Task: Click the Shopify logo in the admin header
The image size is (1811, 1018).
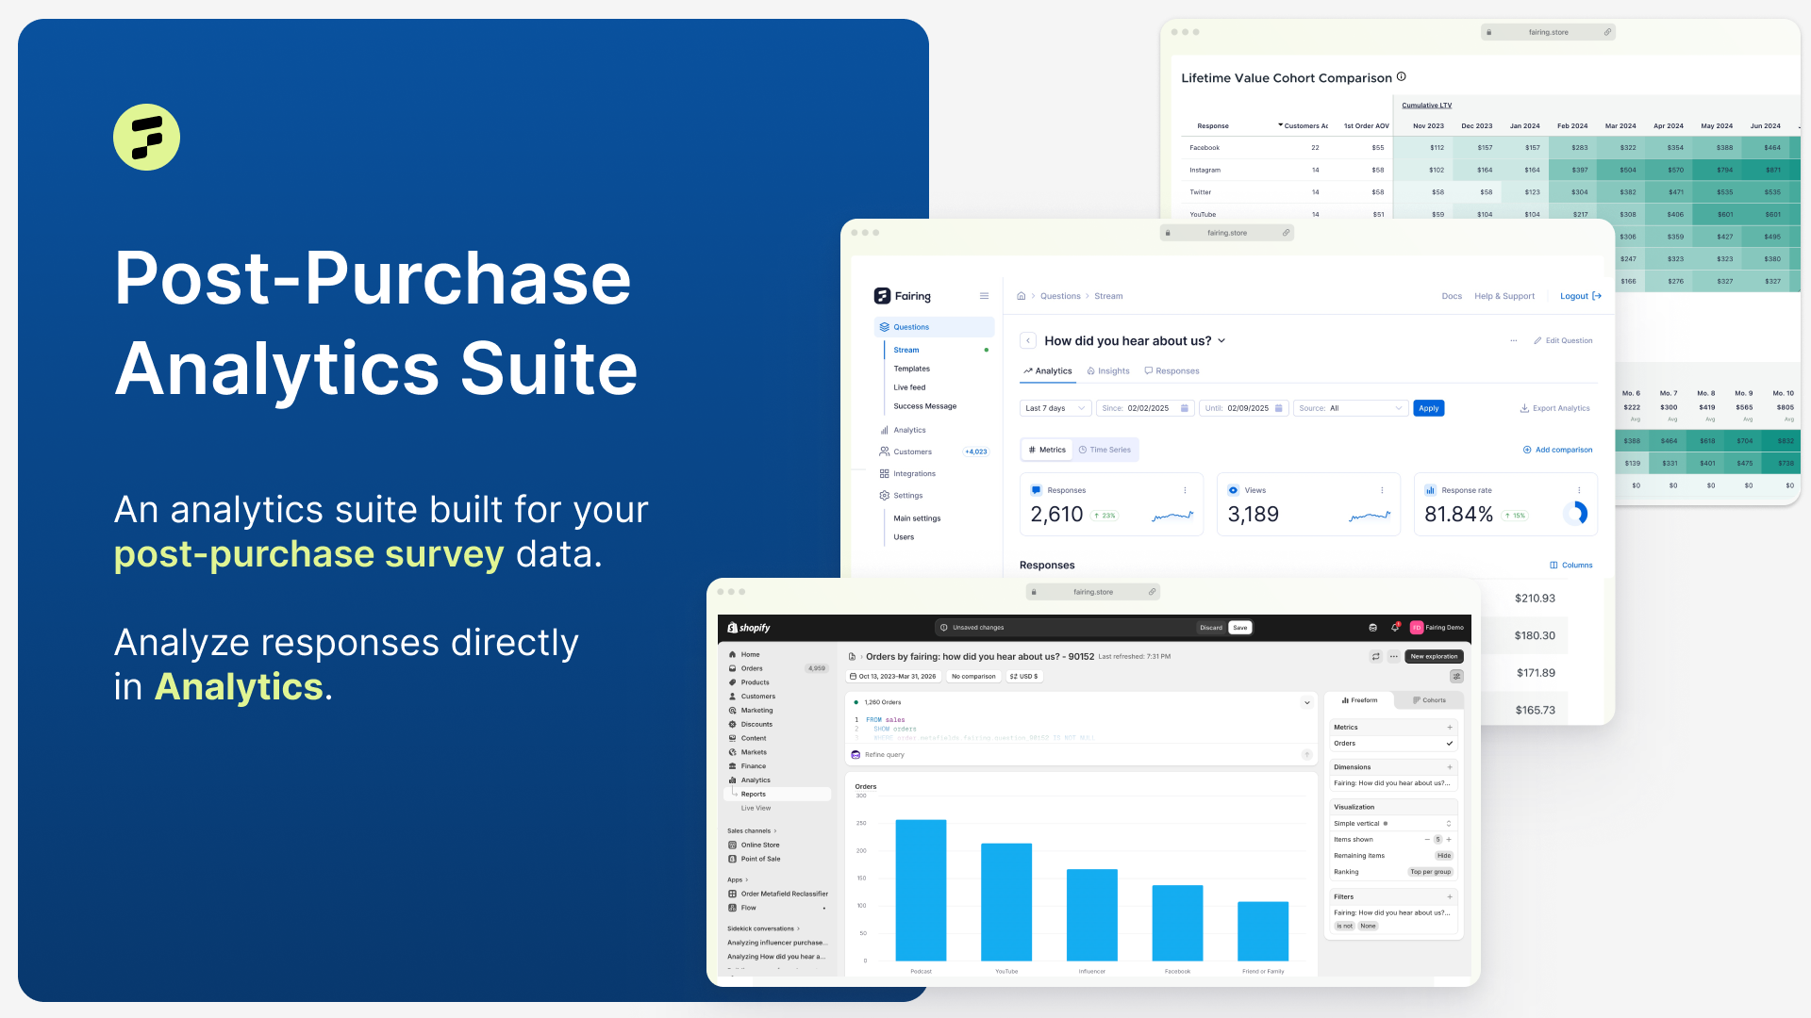Action: [749, 628]
